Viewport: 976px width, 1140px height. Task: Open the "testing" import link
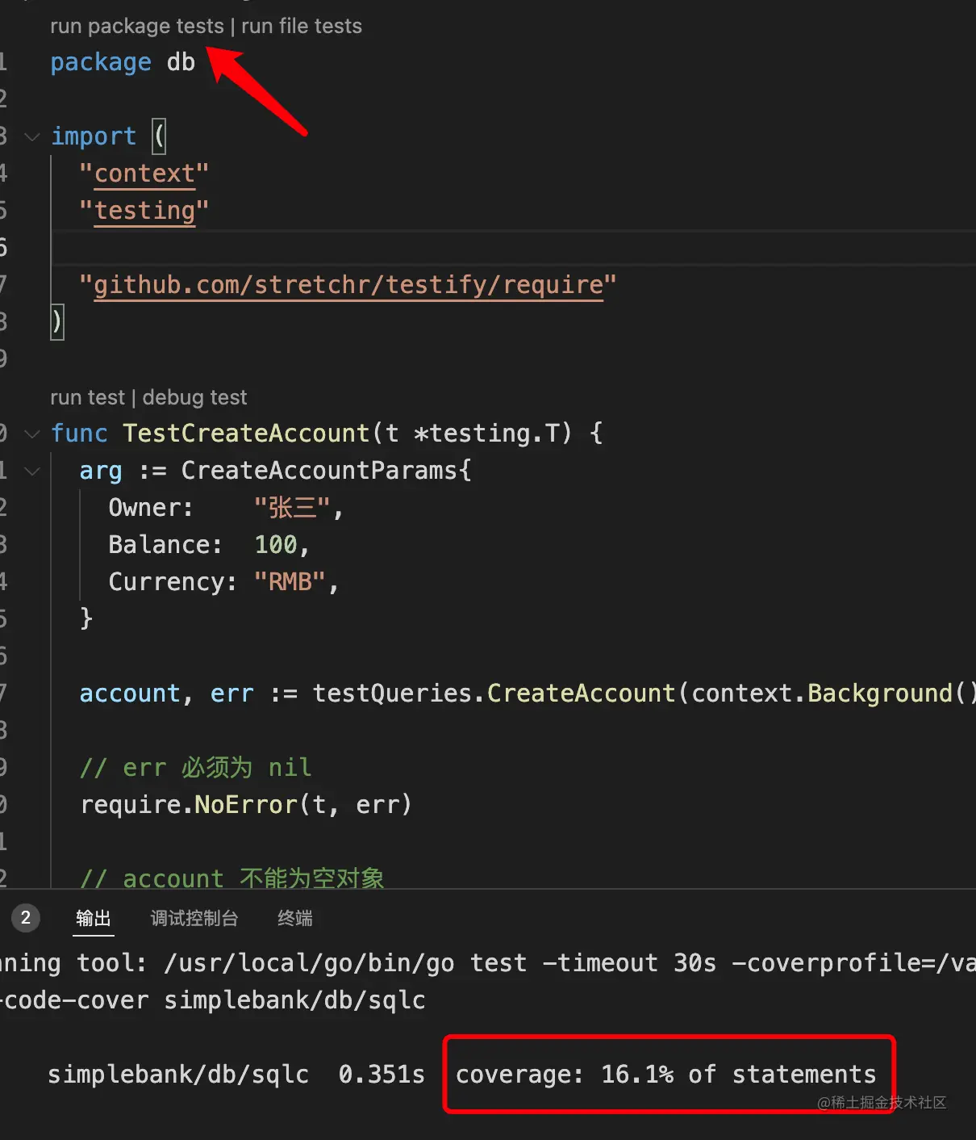(144, 211)
